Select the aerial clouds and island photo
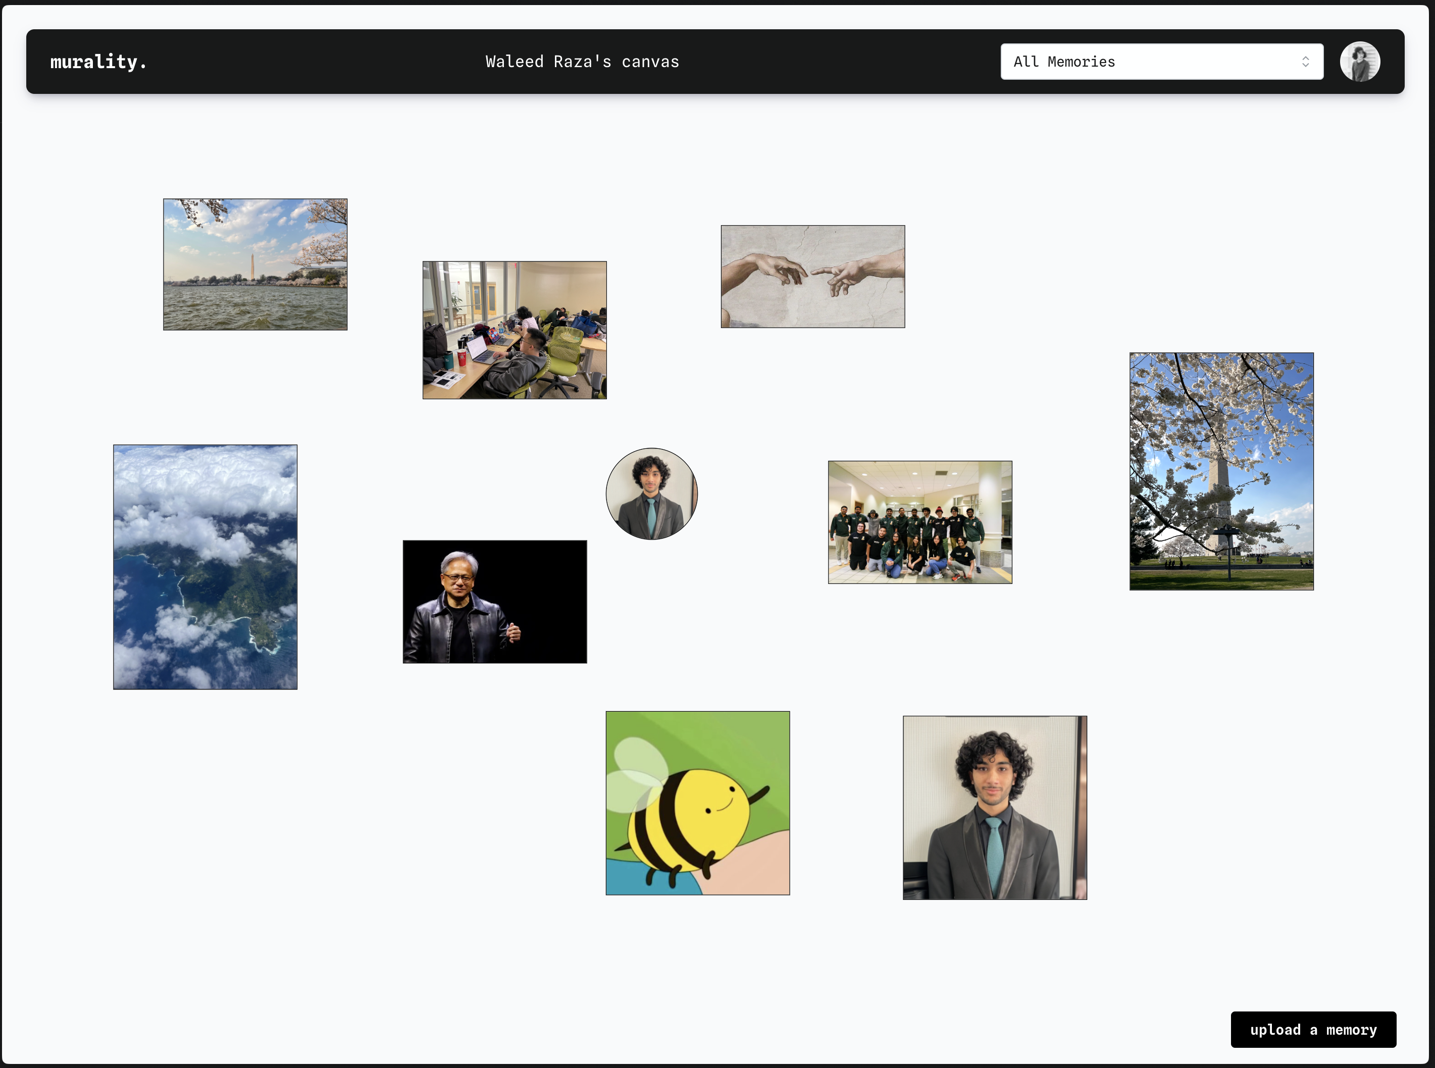The height and width of the screenshot is (1068, 1435). (x=205, y=567)
